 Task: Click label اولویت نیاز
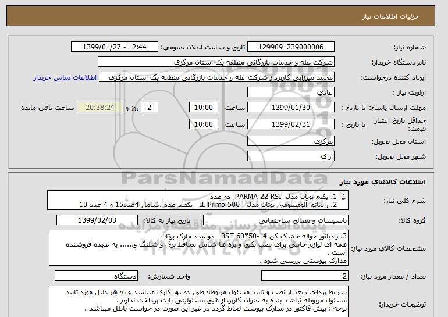[x=409, y=92]
